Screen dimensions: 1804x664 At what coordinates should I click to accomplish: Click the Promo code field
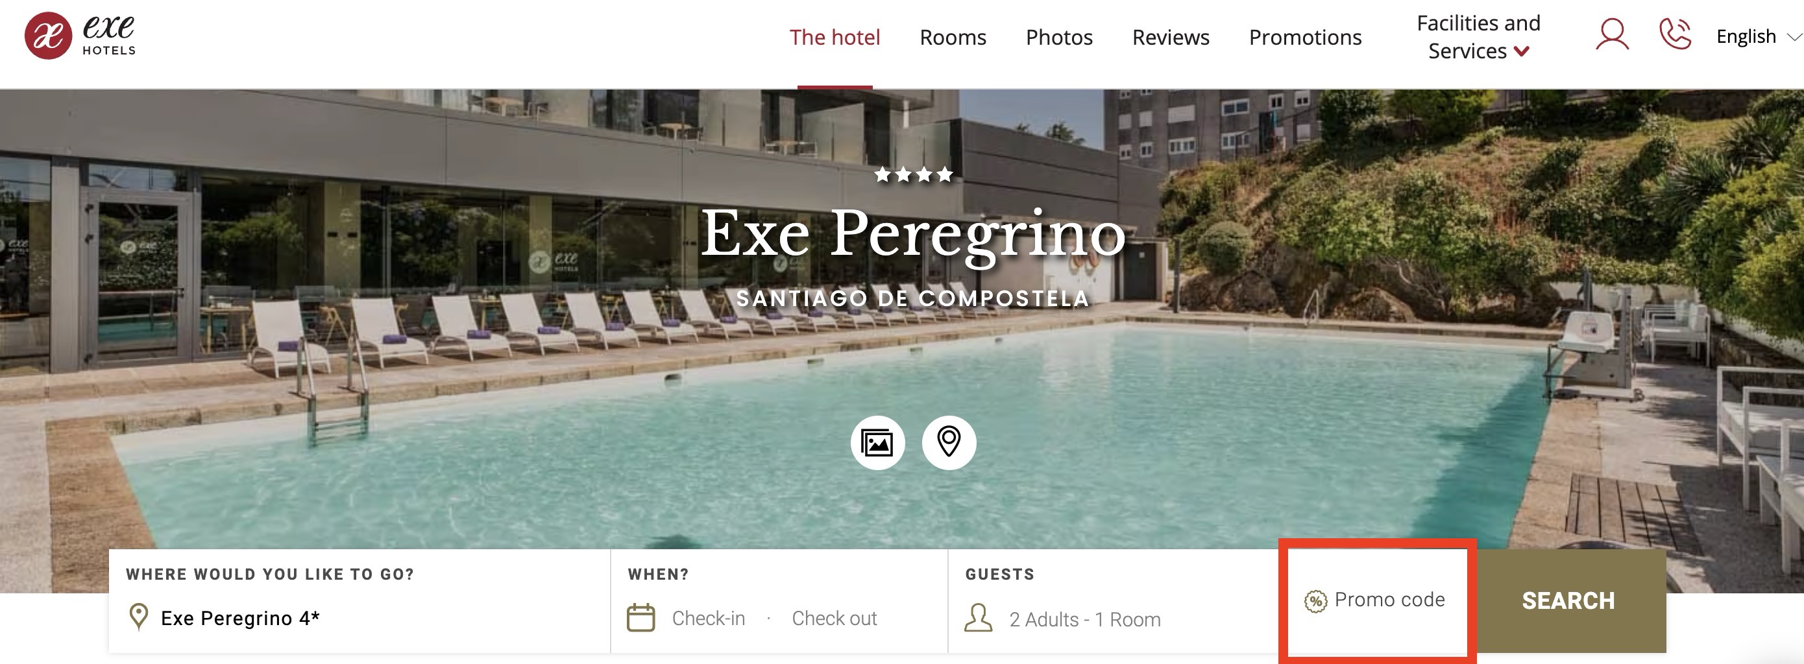pyautogui.click(x=1378, y=601)
